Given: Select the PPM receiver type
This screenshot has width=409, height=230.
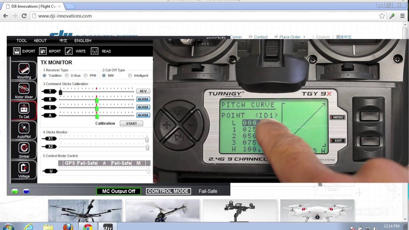Looking at the screenshot, I should click(86, 75).
